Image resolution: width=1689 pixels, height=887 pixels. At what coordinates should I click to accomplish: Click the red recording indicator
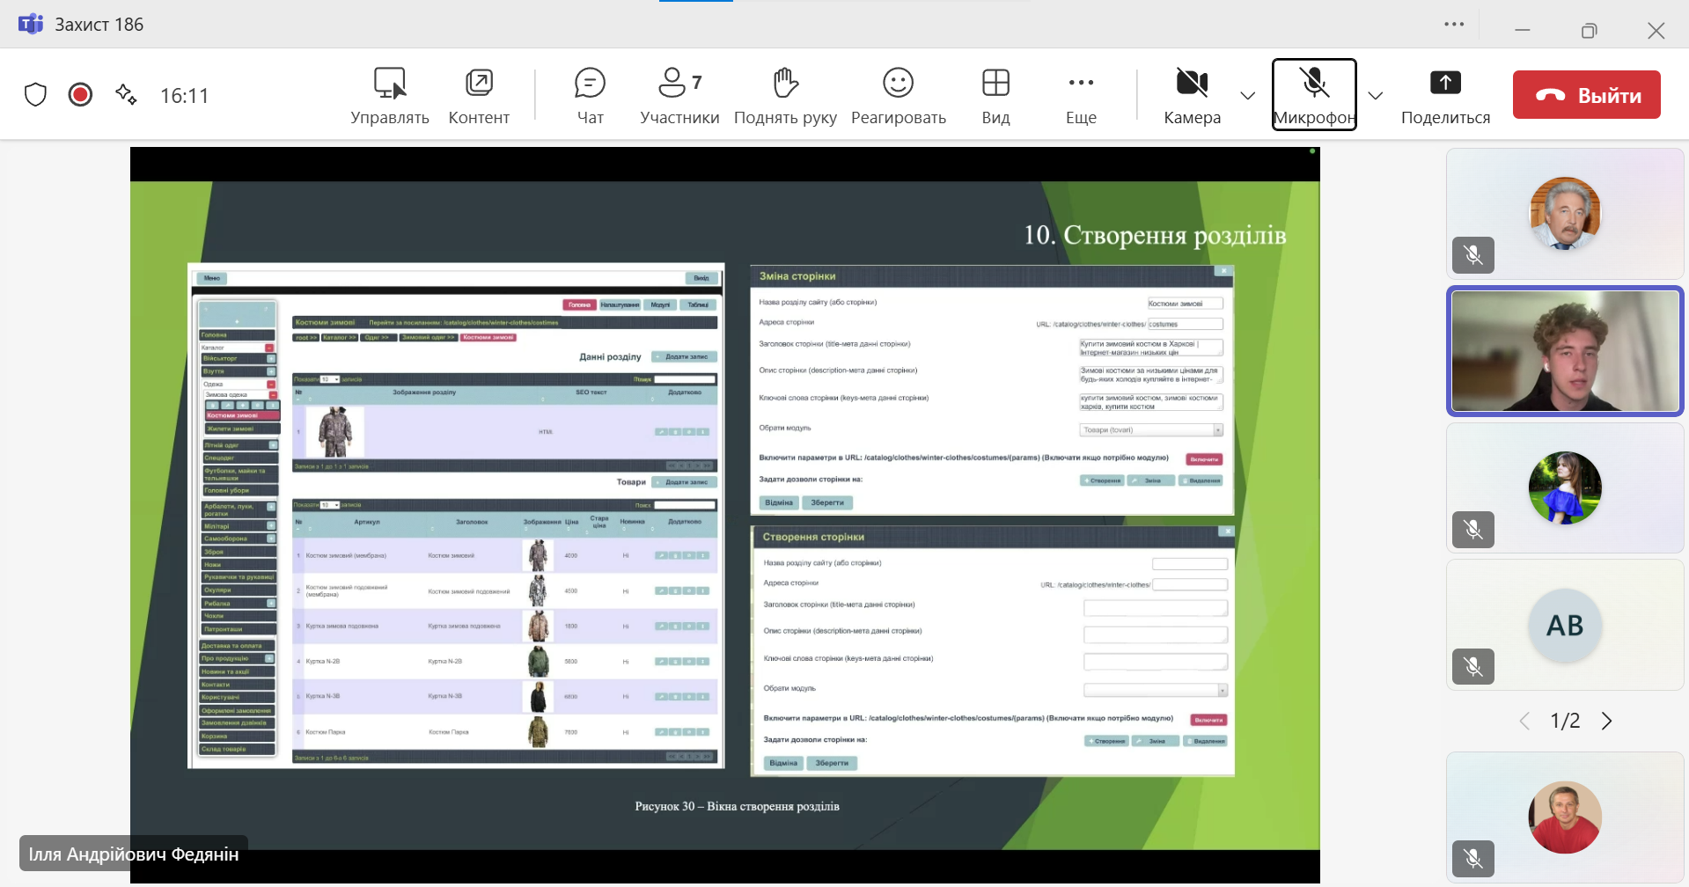tap(80, 94)
